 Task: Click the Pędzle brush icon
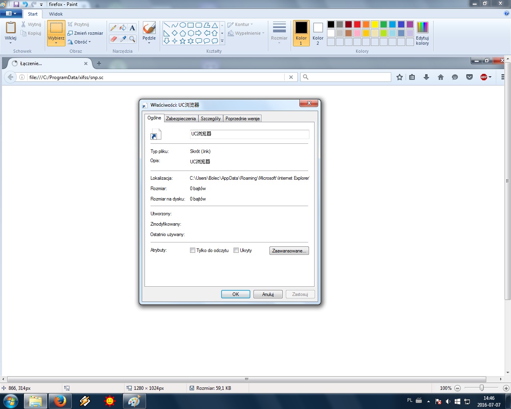point(149,28)
